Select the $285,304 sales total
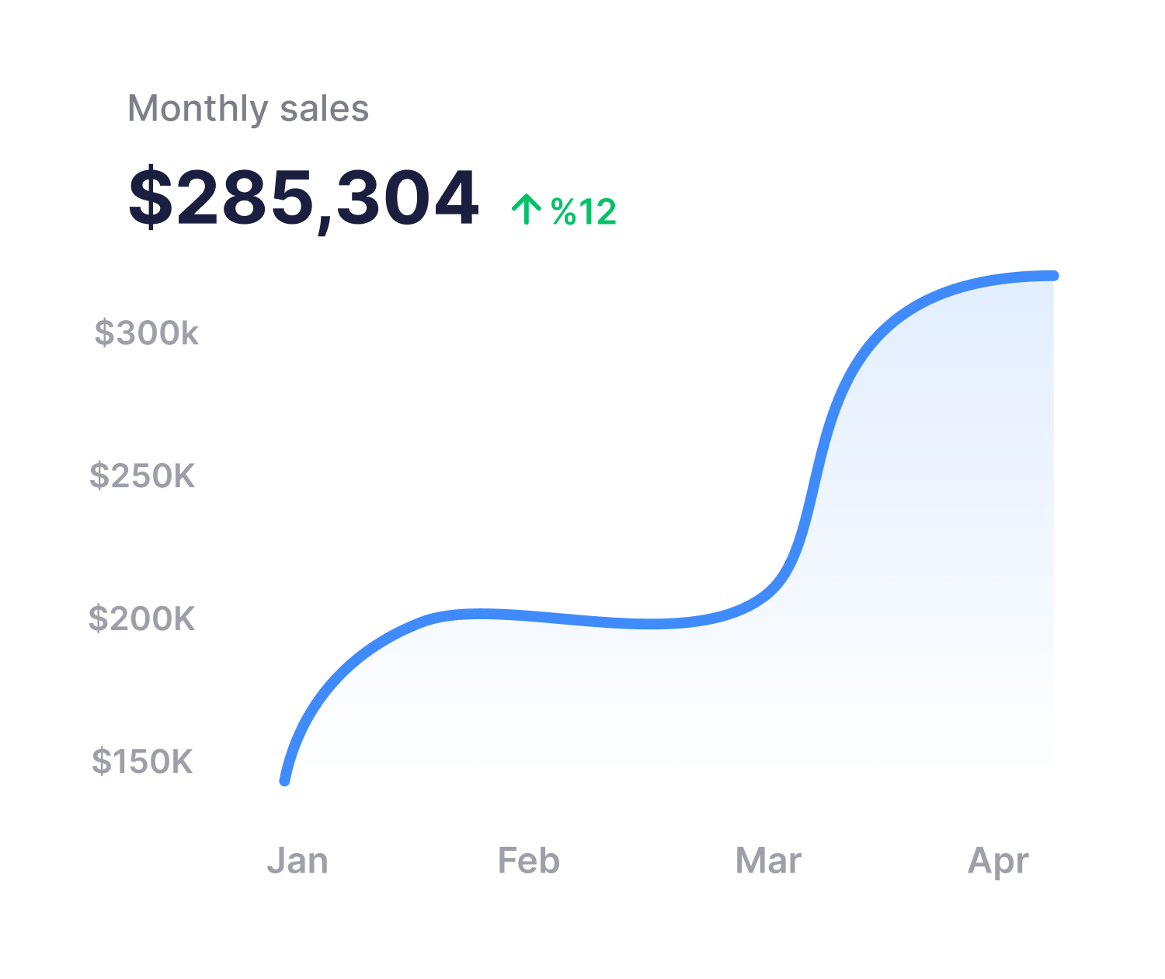 tap(303, 198)
